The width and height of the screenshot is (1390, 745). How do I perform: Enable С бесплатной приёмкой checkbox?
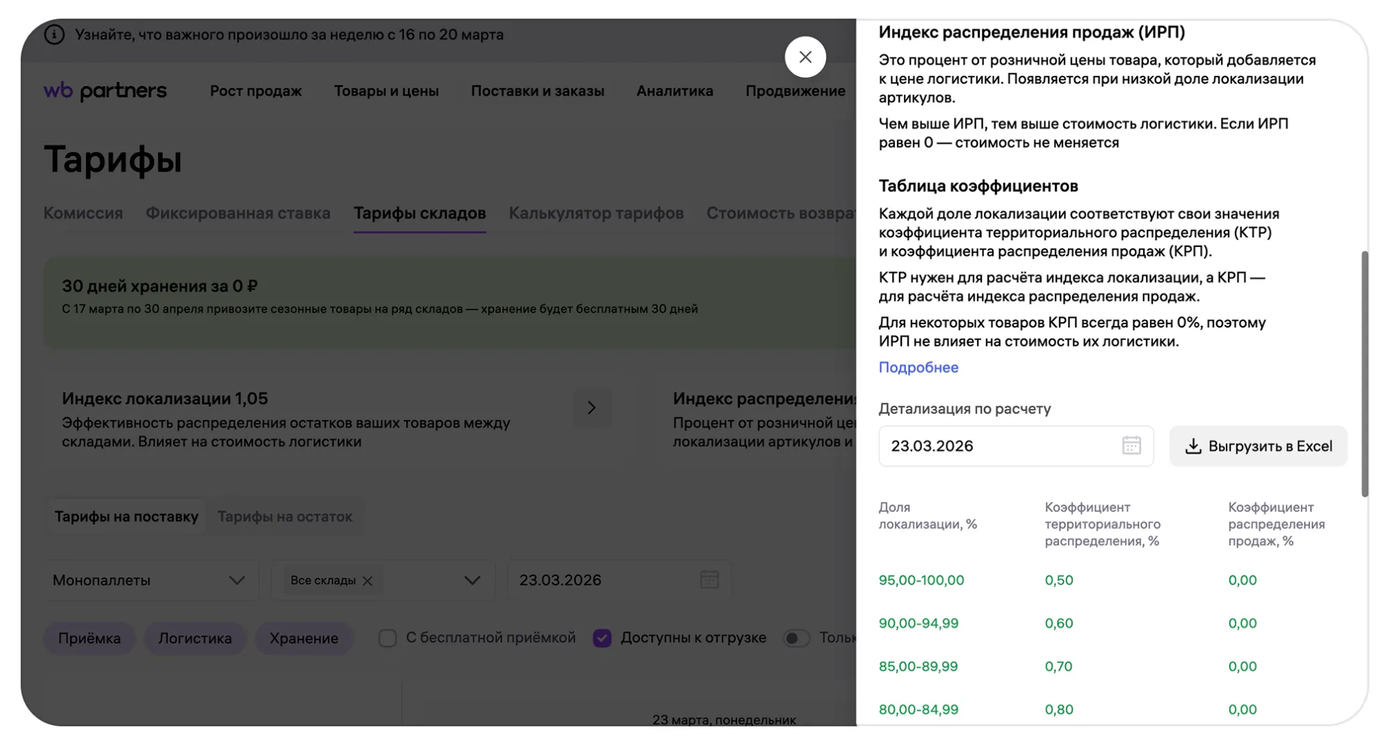(387, 638)
